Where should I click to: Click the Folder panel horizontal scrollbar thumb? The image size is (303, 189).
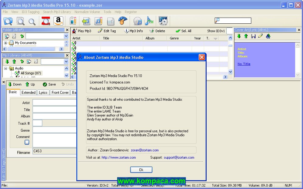point(31,49)
